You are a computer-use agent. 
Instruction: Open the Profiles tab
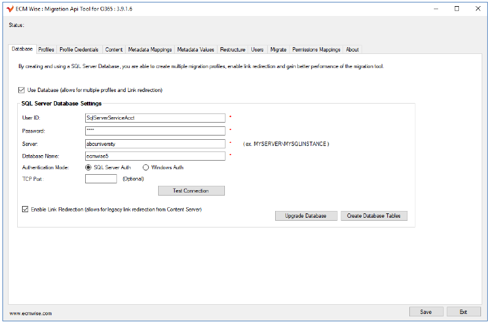pos(46,50)
